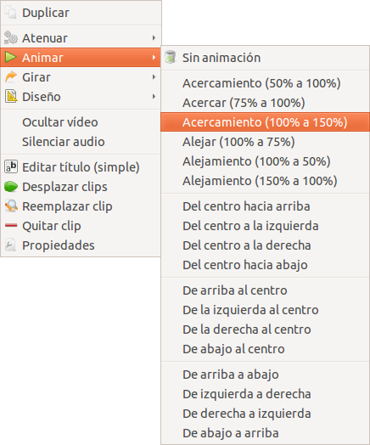
Task: Toggle Ocultar vídeo
Action: tap(81, 122)
